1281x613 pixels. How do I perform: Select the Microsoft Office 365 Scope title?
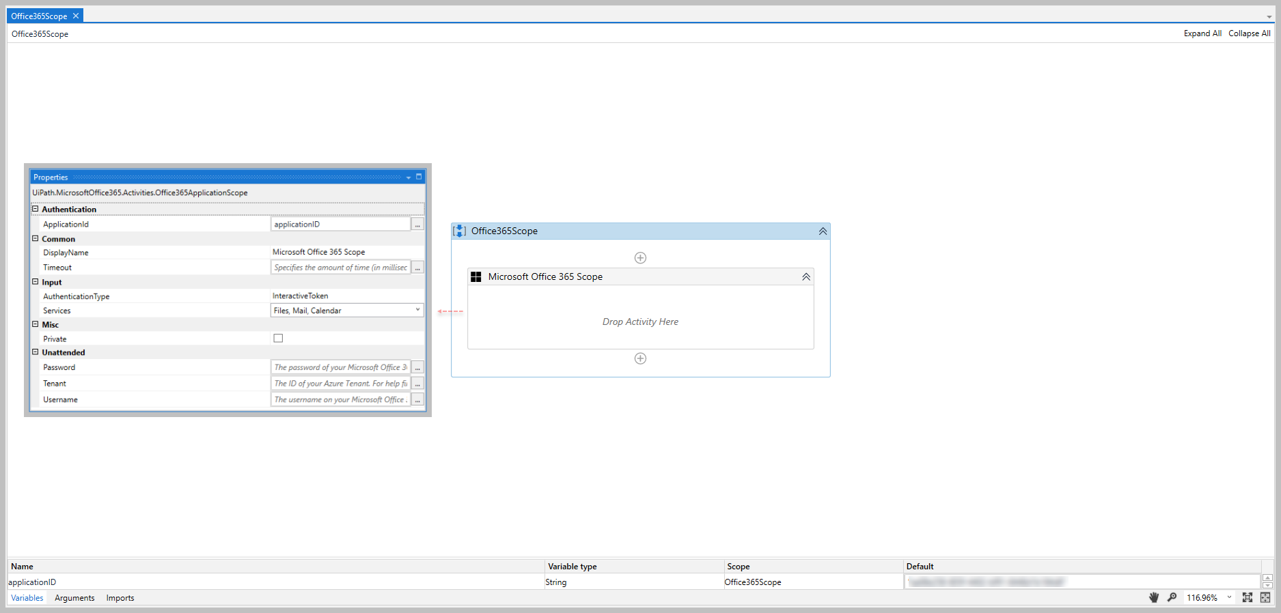[x=545, y=276]
